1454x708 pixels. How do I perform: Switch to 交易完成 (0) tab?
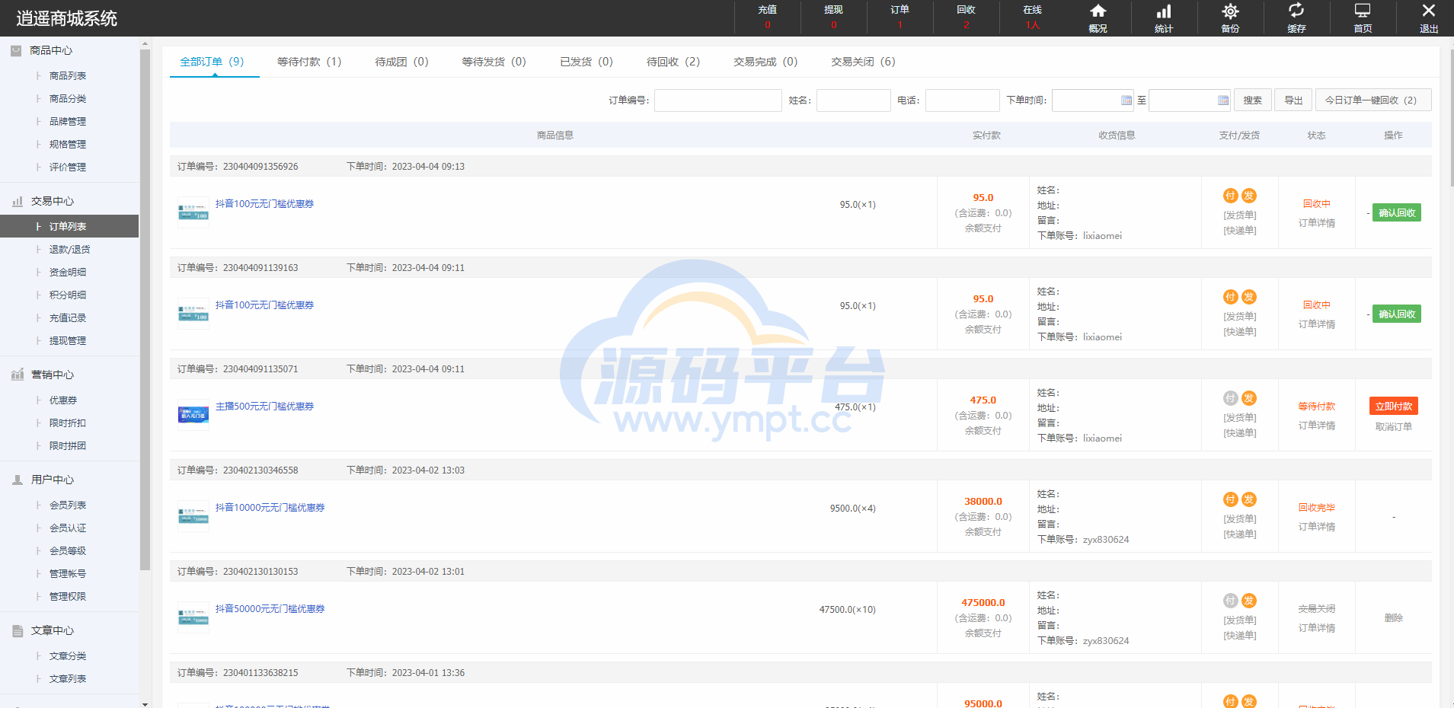765,62
